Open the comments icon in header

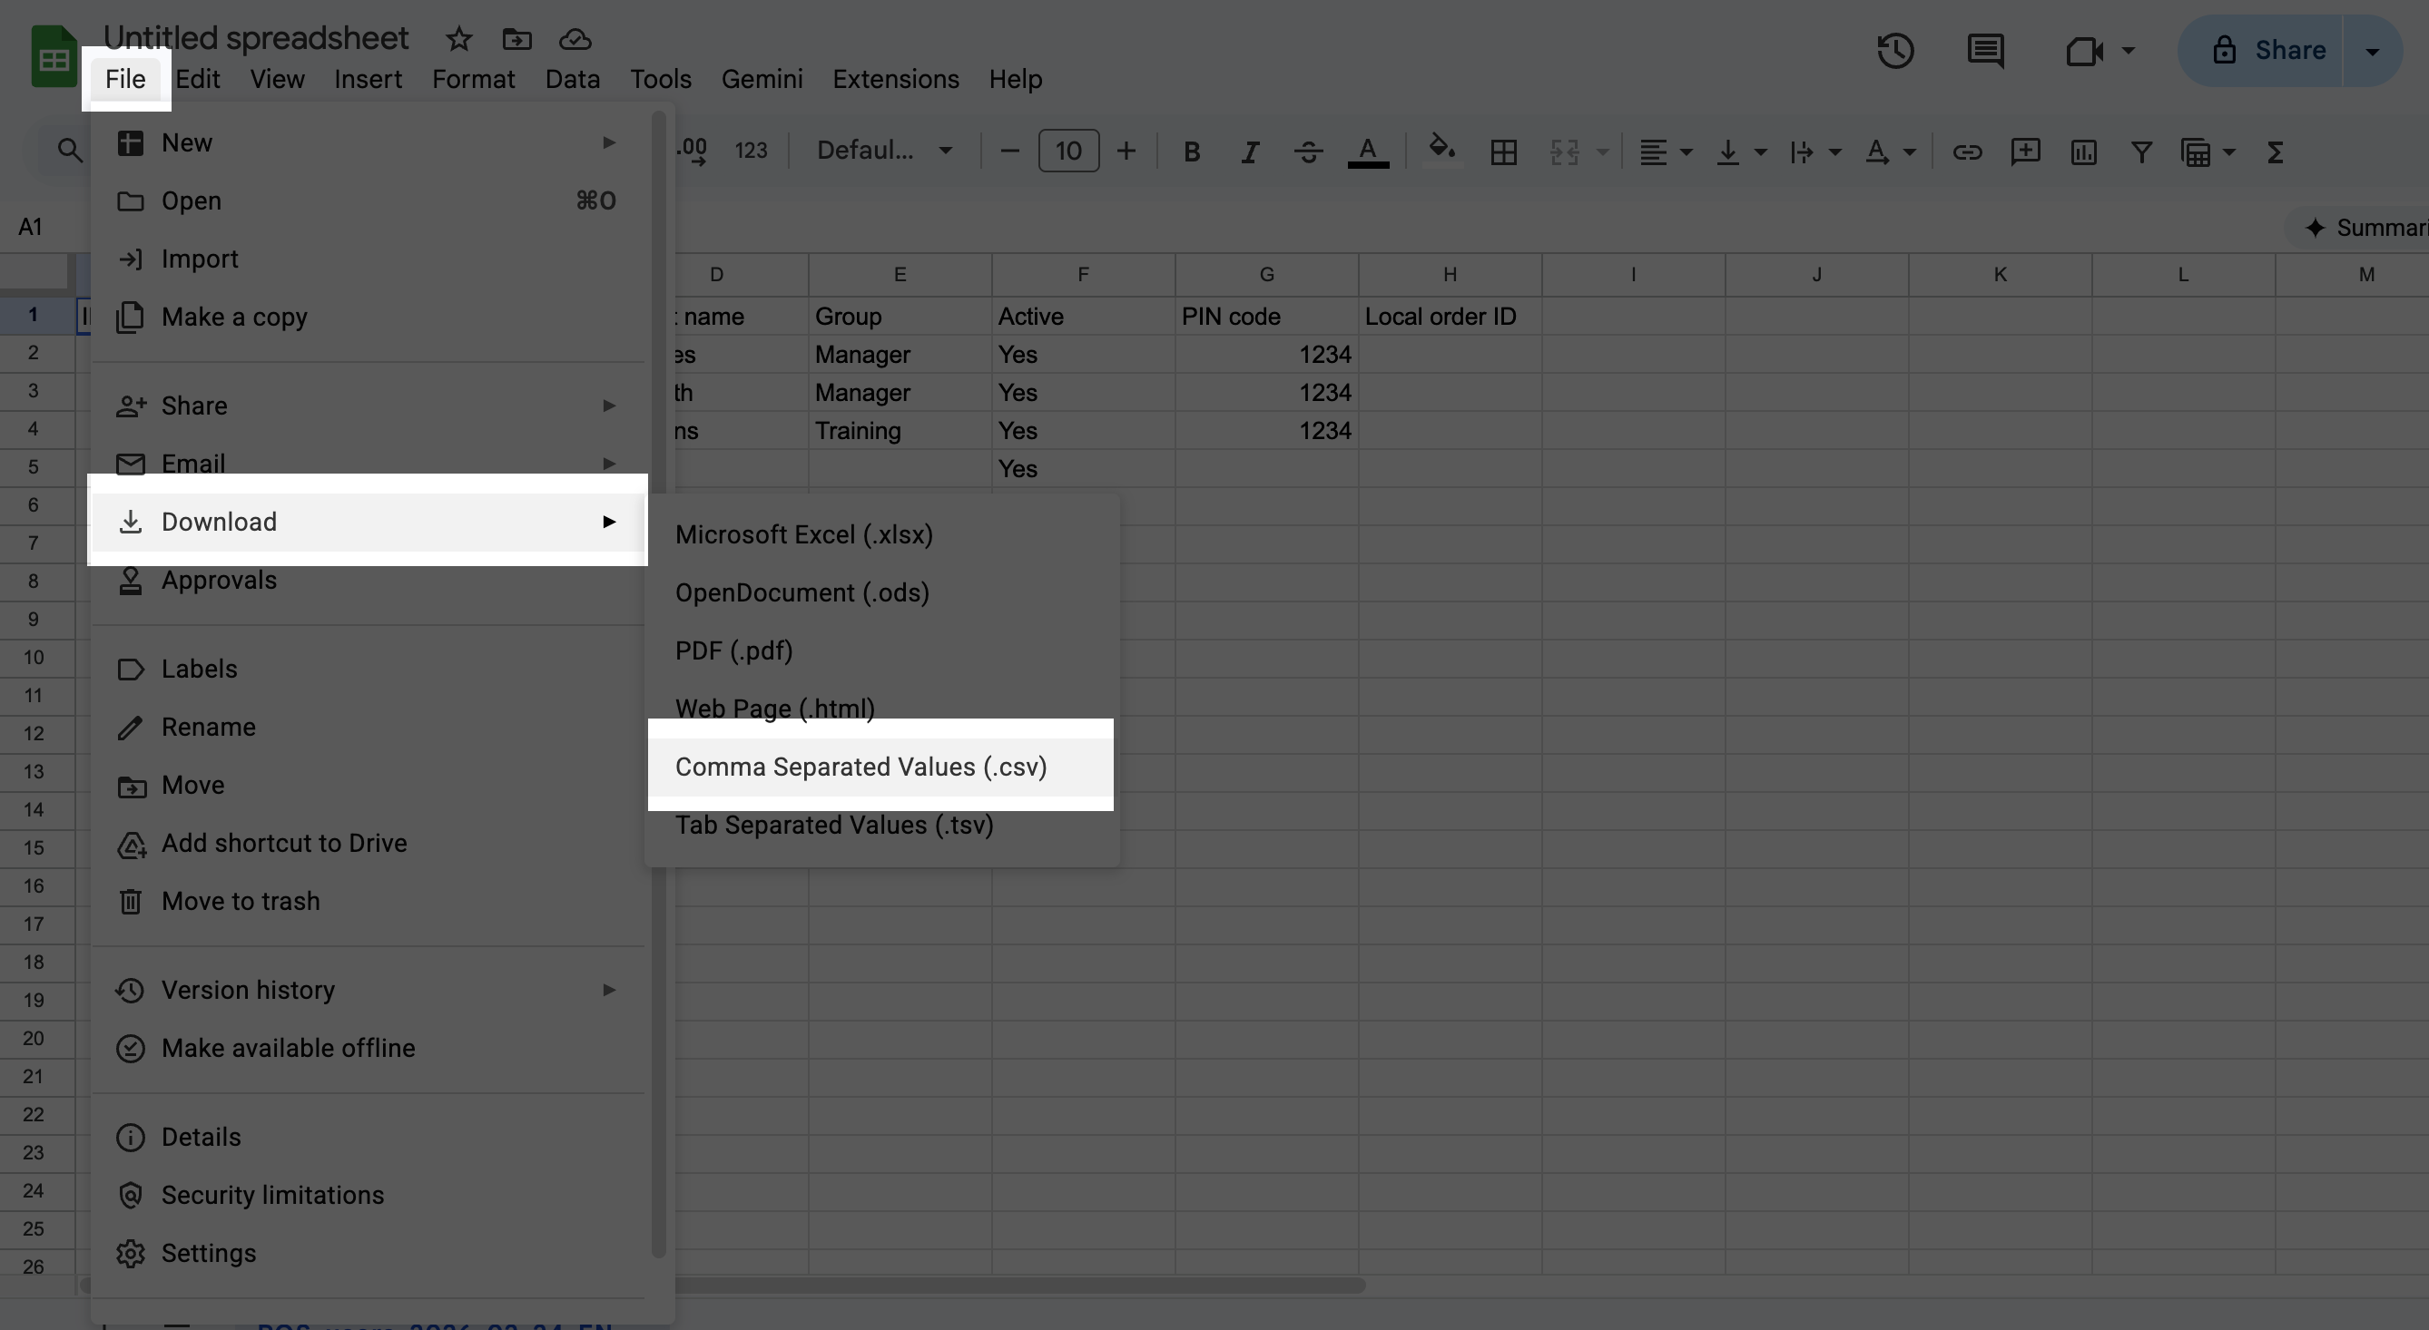click(1986, 51)
